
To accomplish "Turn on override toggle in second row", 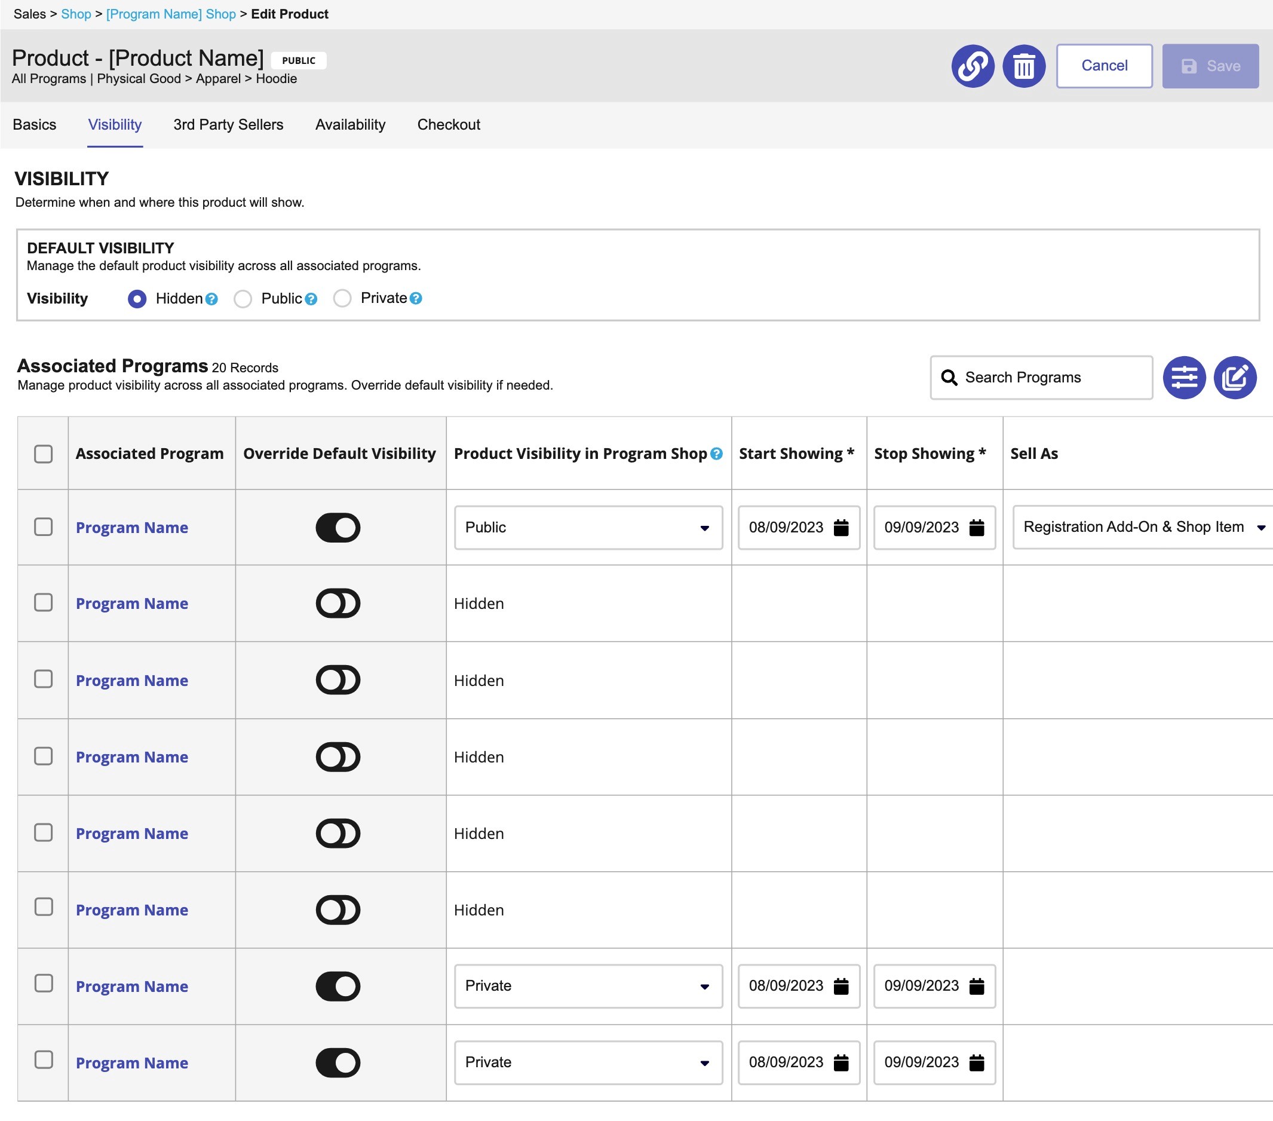I will (338, 603).
